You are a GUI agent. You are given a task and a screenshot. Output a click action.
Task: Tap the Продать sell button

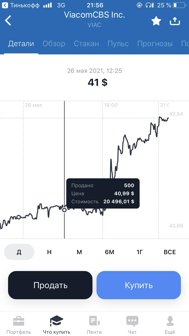(x=50, y=285)
